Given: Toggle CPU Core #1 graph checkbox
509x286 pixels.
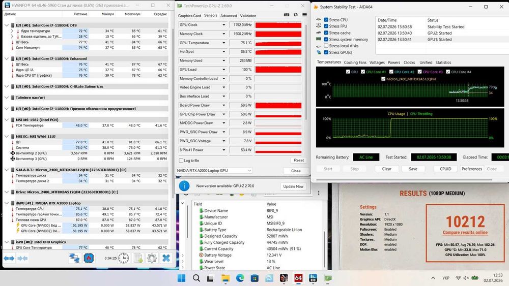Looking at the screenshot, I should pyautogui.click(x=363, y=72).
